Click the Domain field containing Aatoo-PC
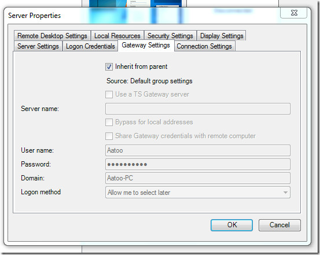The width and height of the screenshot is (320, 255). 198,178
